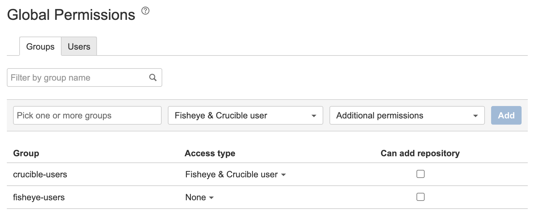Click the Can add repository column header
This screenshot has width=534, height=217.
(x=420, y=153)
